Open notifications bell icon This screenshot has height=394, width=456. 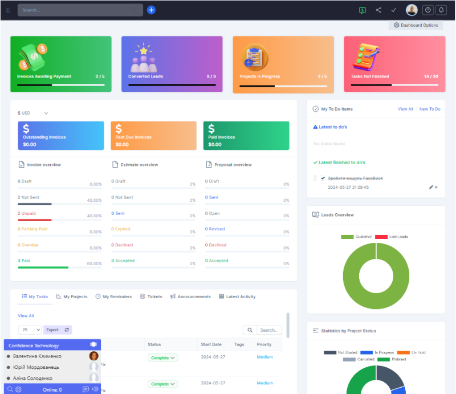point(441,10)
